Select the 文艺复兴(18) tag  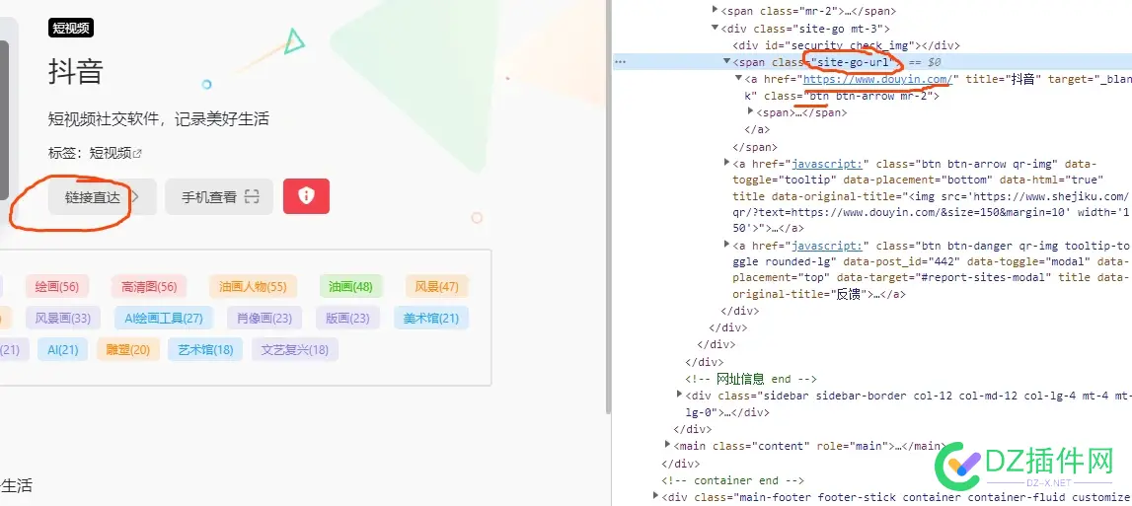[x=294, y=349]
